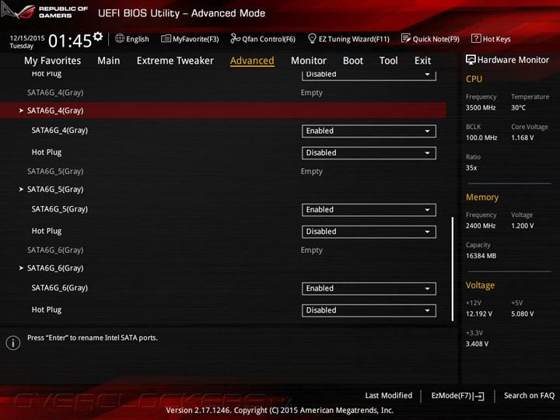
Task: Click the settings gear next to the clock
Action: (98, 37)
